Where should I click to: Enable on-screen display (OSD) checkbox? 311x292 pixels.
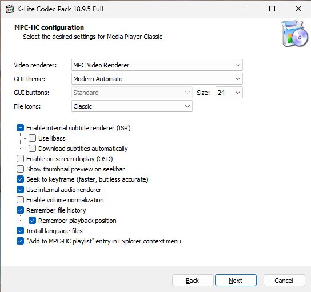(20, 159)
